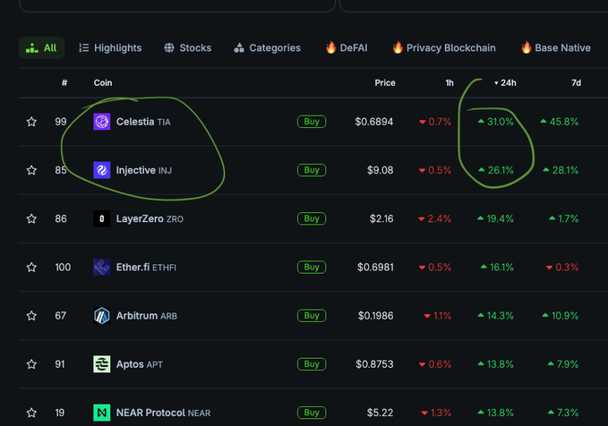
Task: Click Arbitrum price $0.1986
Action: point(376,316)
